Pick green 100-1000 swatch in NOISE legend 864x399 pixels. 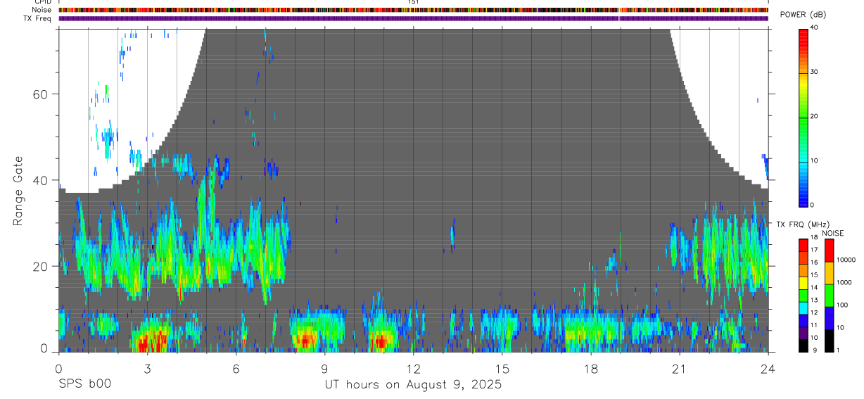(829, 295)
